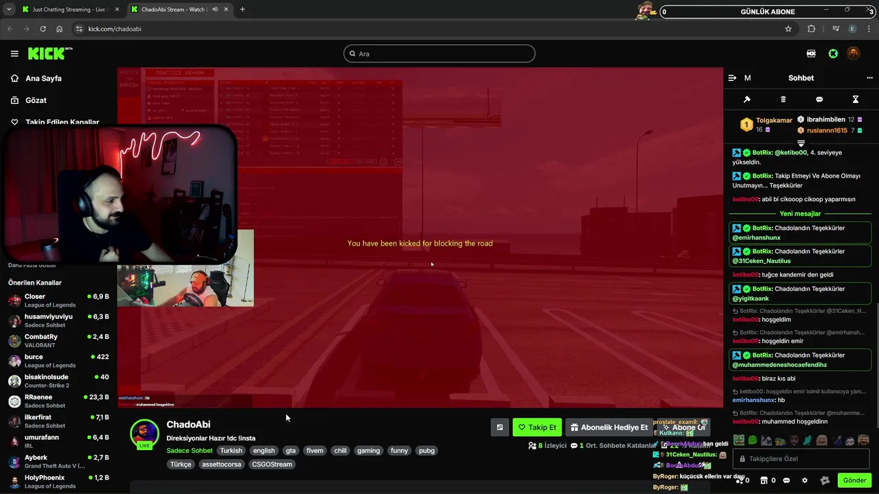
Task: Click Tolgakamar top gifter name
Action: 774,120
